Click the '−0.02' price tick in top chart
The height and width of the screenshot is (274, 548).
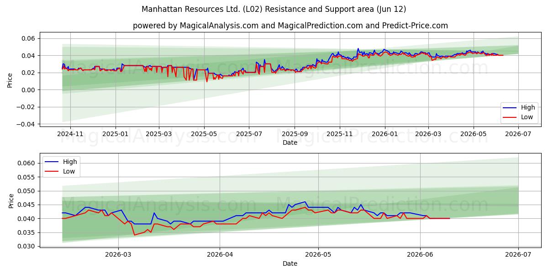click(x=26, y=107)
